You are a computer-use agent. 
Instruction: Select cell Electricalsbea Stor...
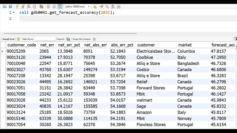[156, 51]
